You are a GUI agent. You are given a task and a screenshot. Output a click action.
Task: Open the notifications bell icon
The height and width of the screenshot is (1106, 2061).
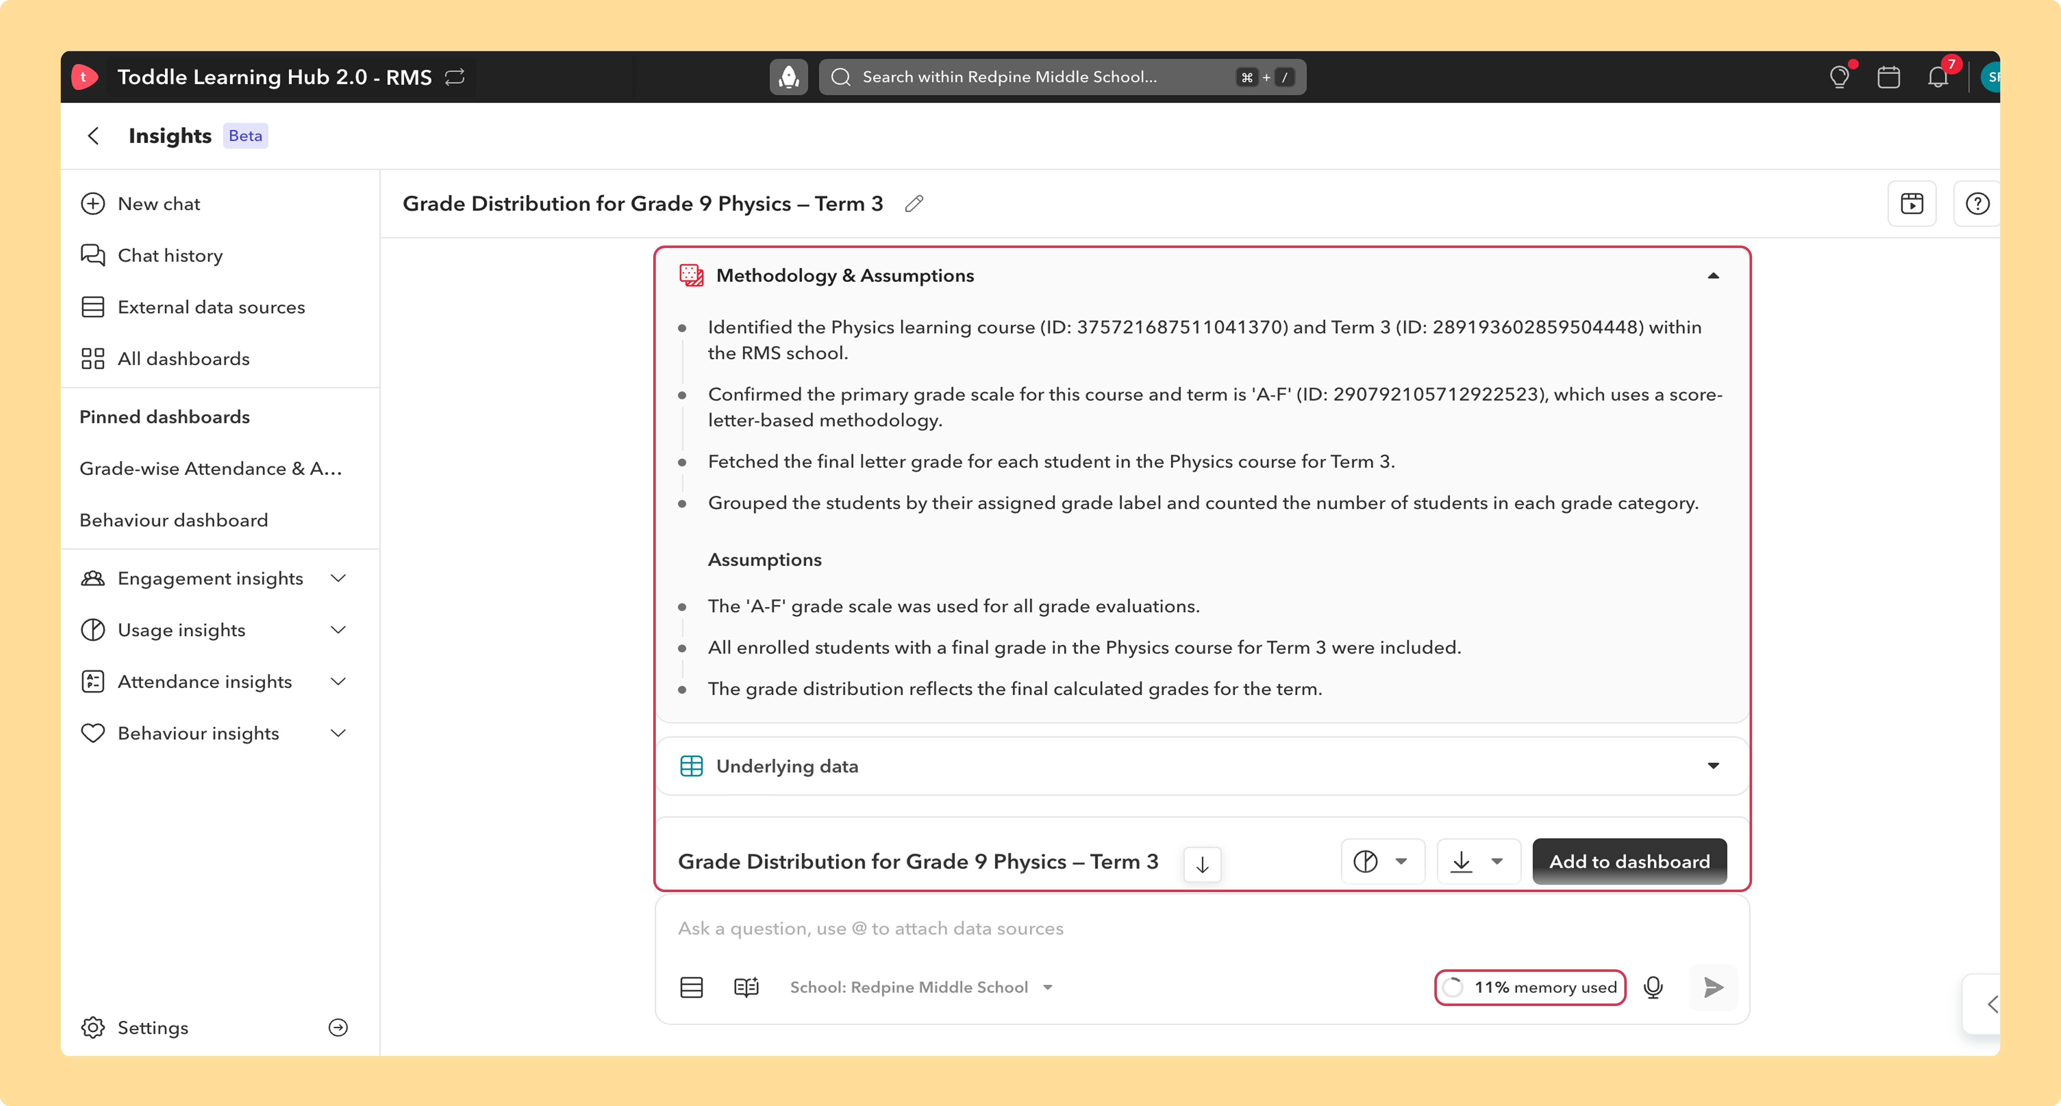pyautogui.click(x=1937, y=77)
